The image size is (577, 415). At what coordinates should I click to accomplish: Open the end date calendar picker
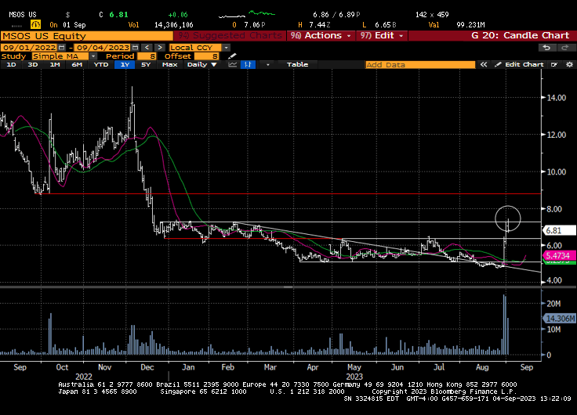point(135,48)
